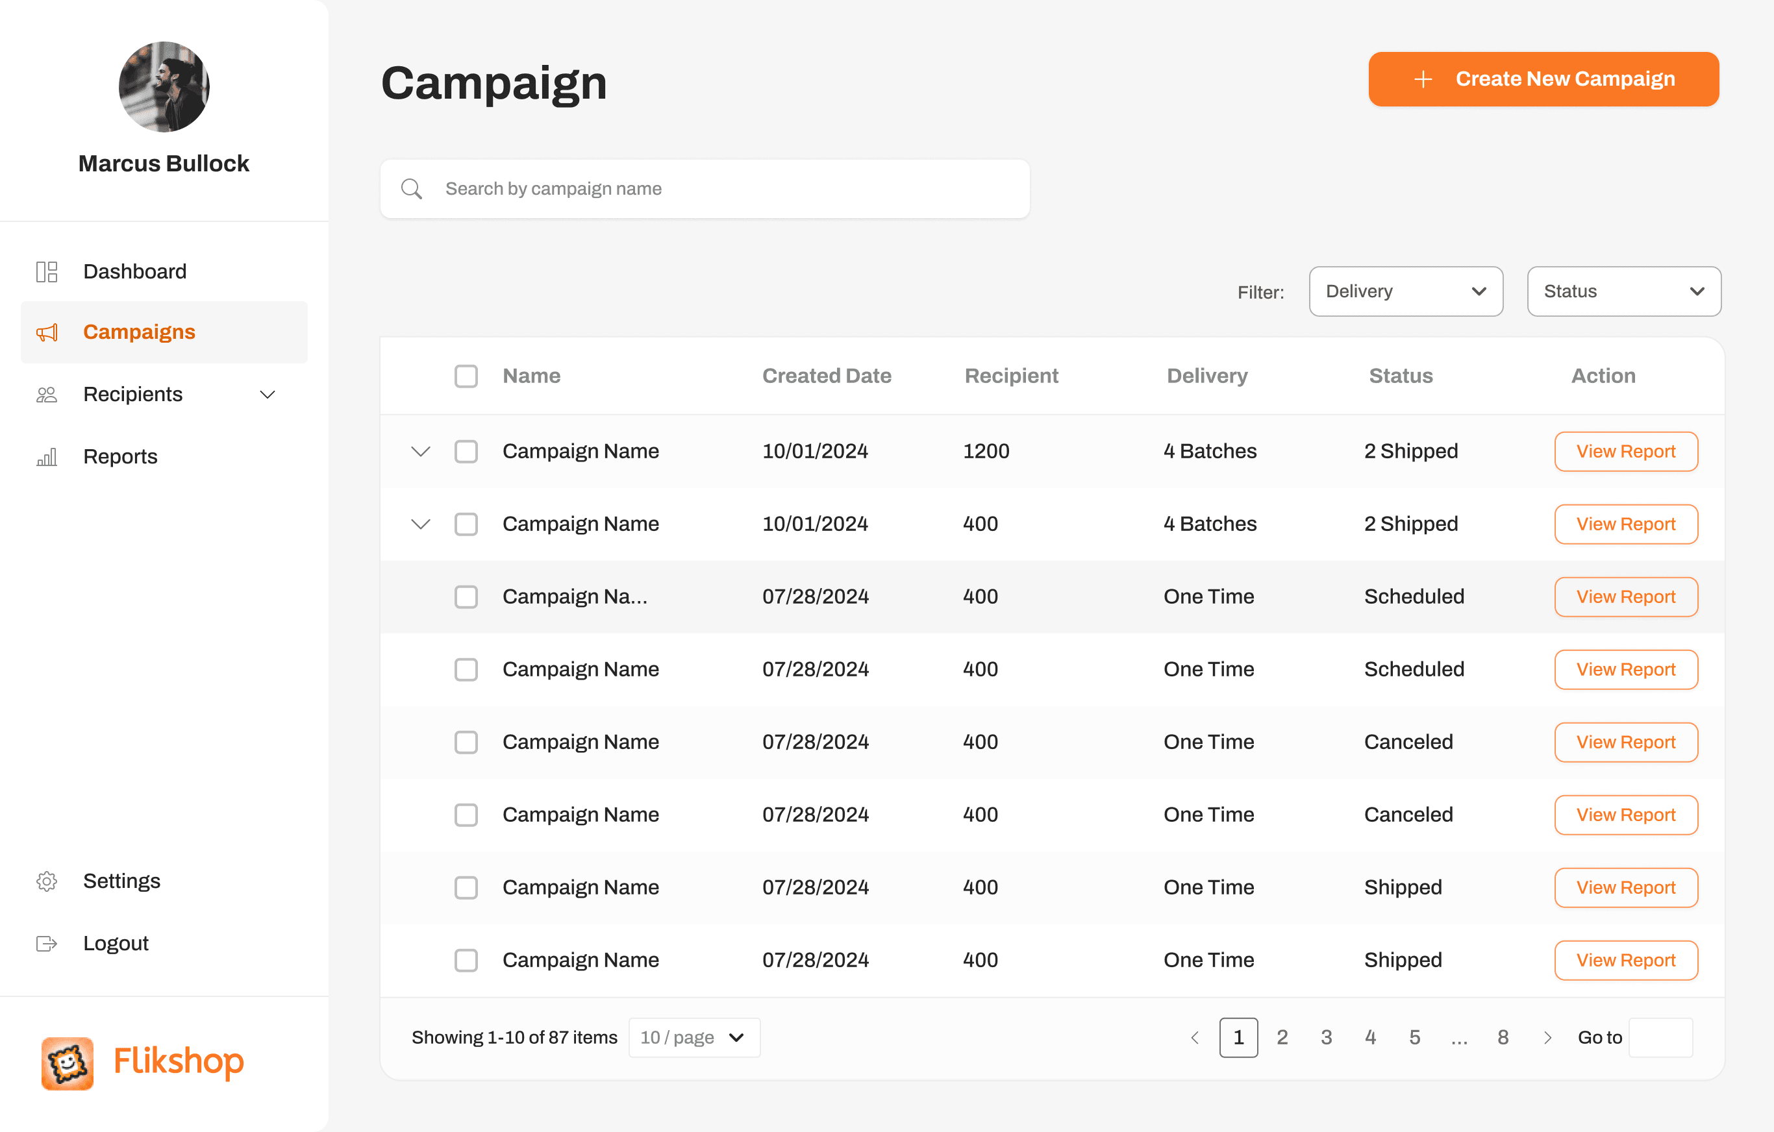Click the Reports bar chart icon
1774x1132 pixels.
point(46,458)
